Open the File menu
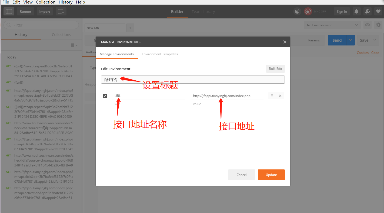384x213 pixels. tap(6, 2)
